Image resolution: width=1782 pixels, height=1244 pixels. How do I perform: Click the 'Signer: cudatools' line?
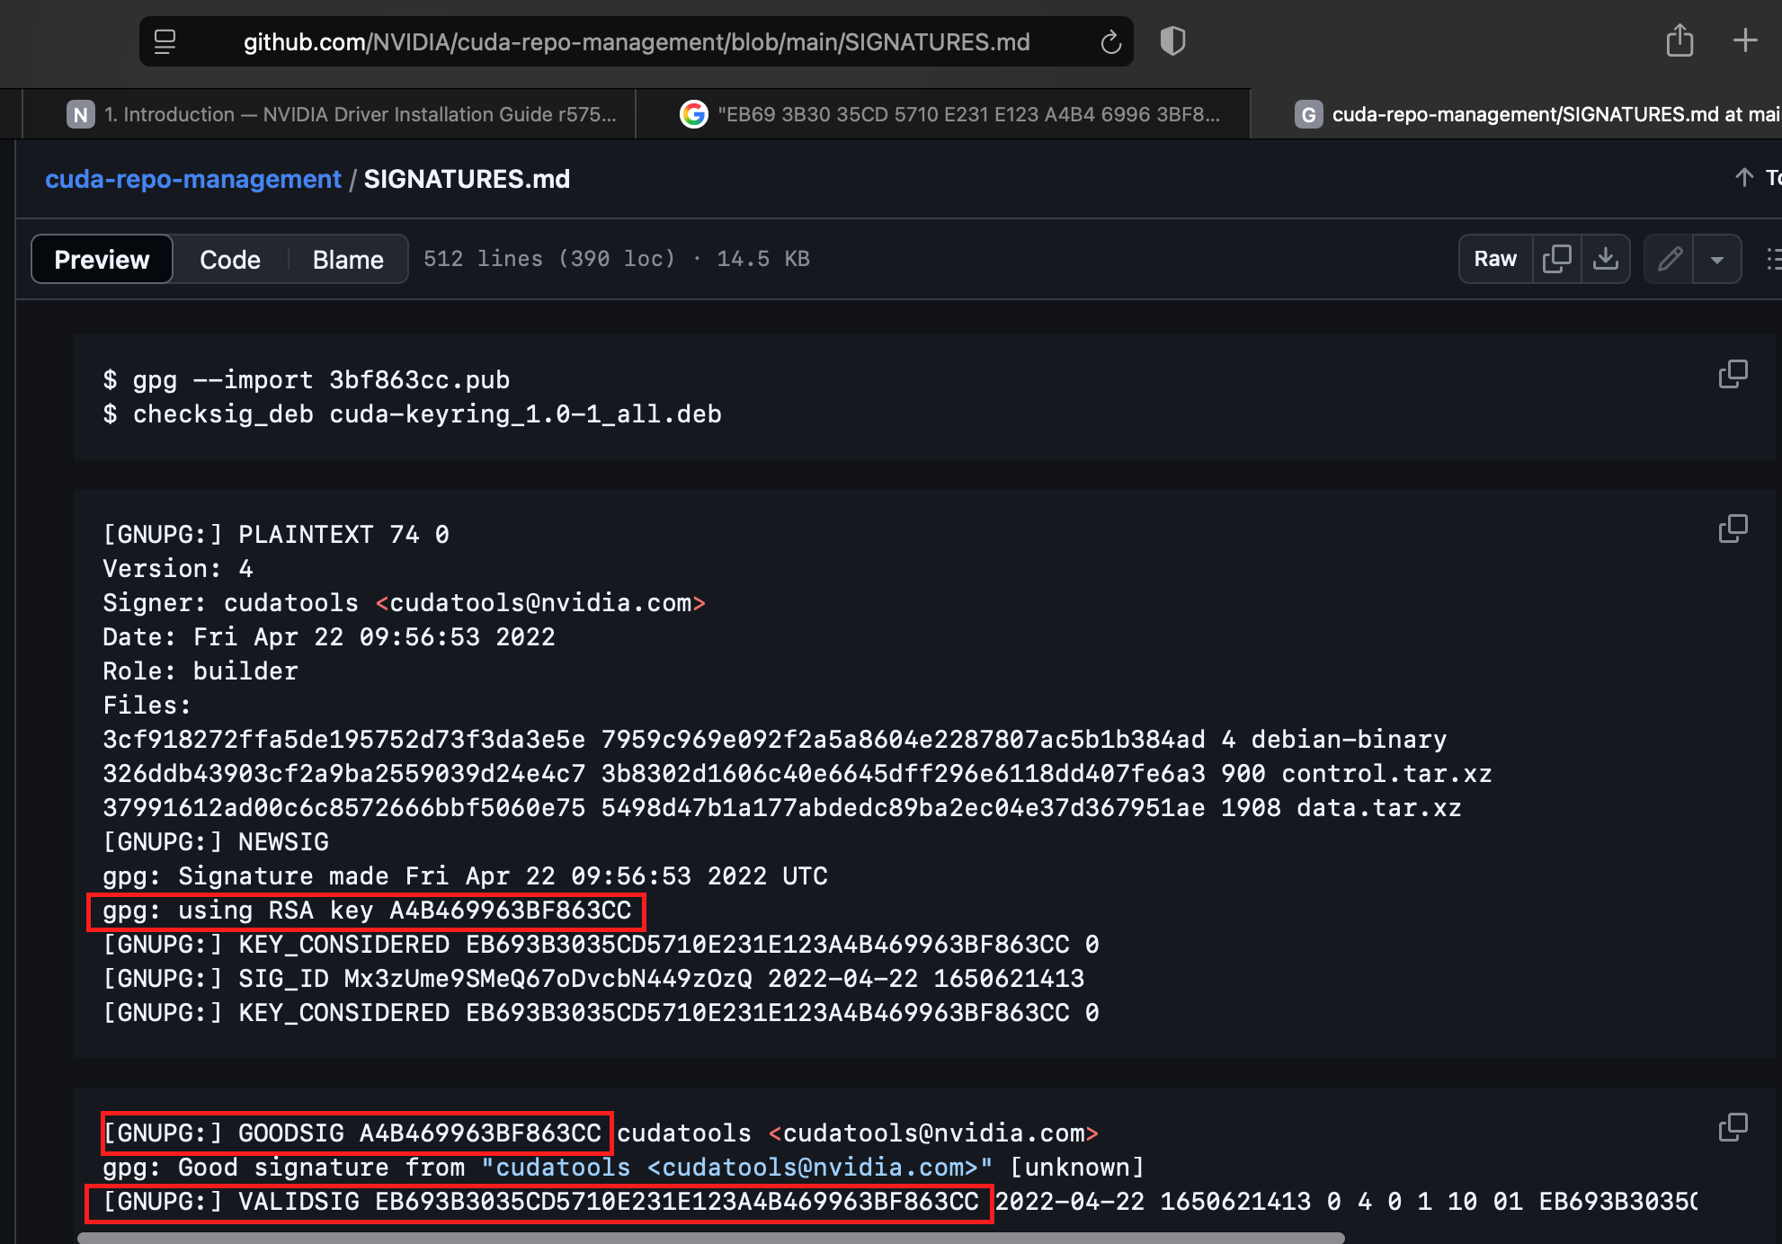pos(404,603)
